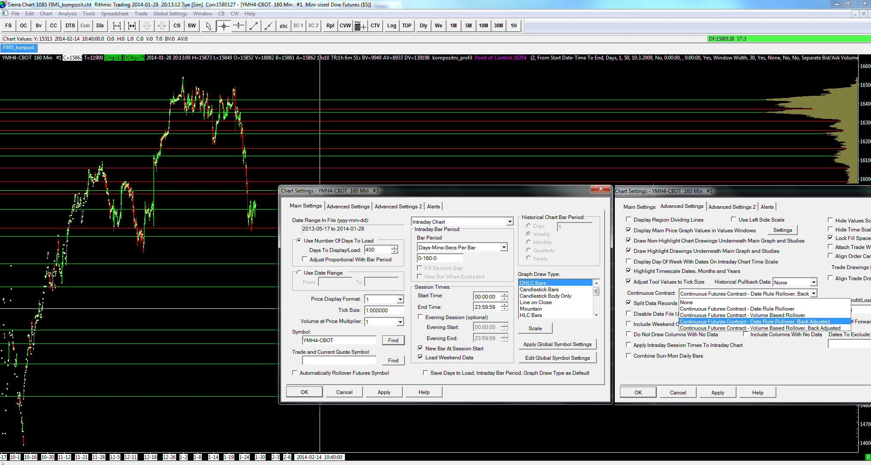Open the grid-plus spreadsheet toolbar icon
This screenshot has width=871, height=465.
click(360, 26)
